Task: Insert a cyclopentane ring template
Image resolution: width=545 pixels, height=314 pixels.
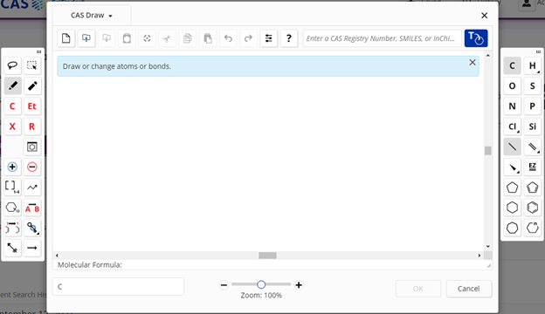Action: coord(512,188)
